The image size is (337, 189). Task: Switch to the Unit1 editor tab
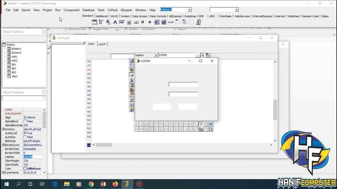tap(91, 44)
